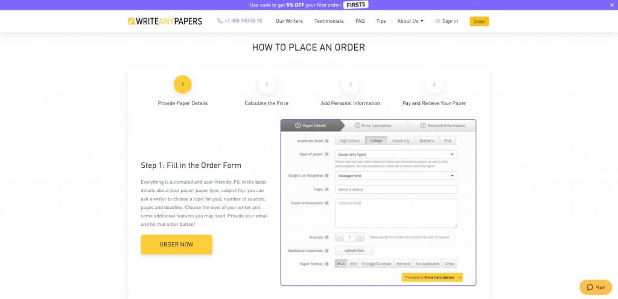This screenshot has height=299, width=618.
Task: Select APA paper format
Action: pyautogui.click(x=353, y=264)
